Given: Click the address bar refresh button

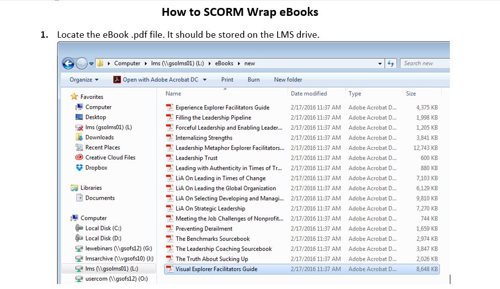Looking at the screenshot, I should pos(391,64).
